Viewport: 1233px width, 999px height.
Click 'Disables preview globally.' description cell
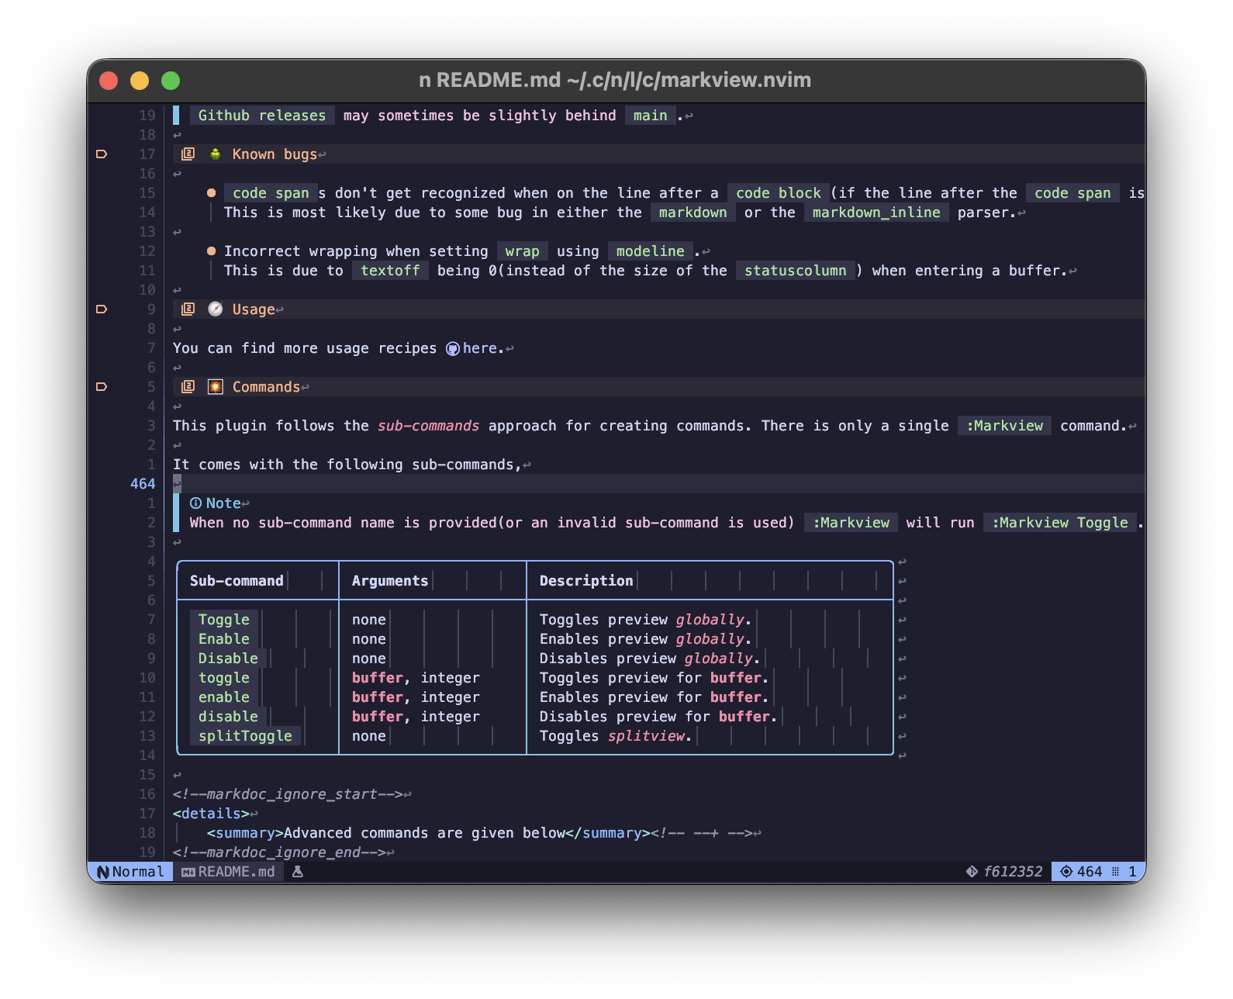(650, 659)
